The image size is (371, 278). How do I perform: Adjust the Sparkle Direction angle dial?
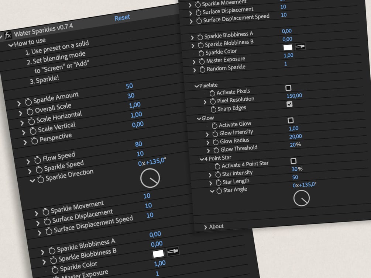pyautogui.click(x=150, y=178)
